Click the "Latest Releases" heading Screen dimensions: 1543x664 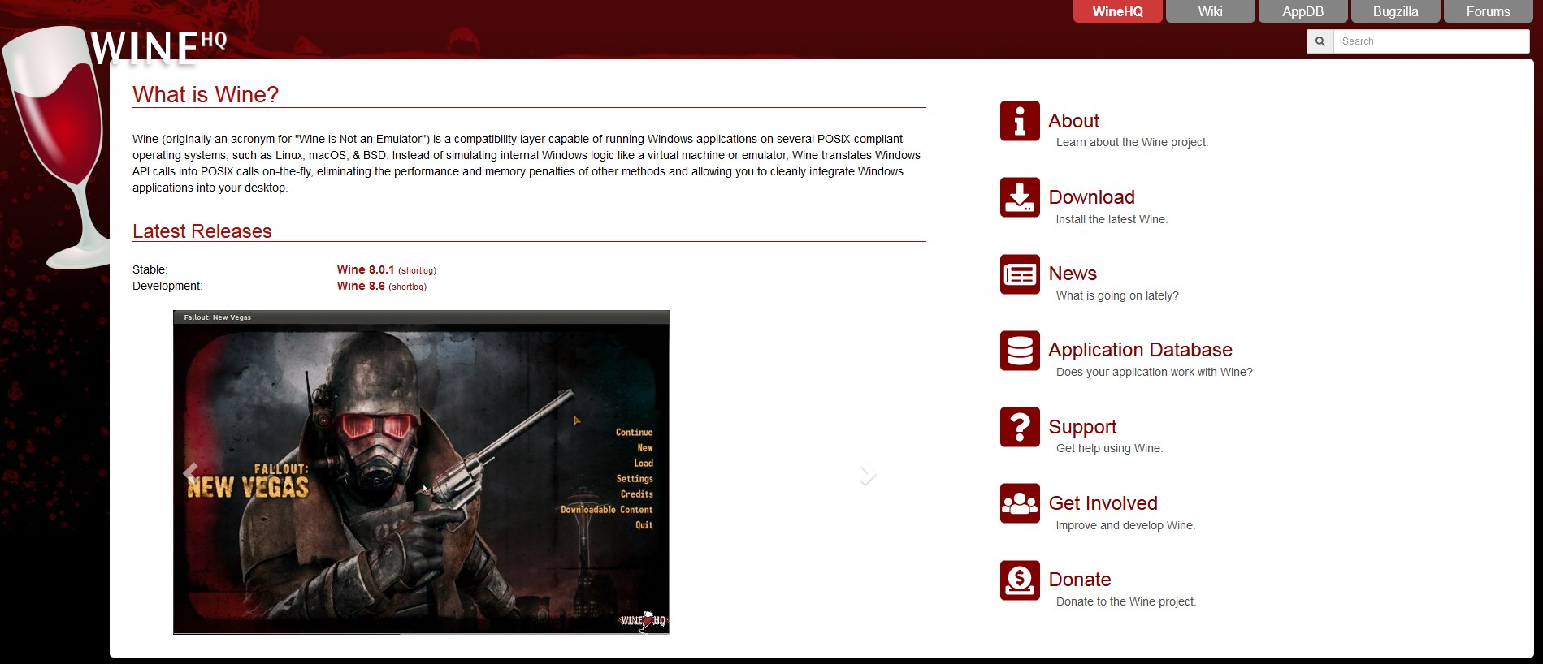tap(202, 231)
